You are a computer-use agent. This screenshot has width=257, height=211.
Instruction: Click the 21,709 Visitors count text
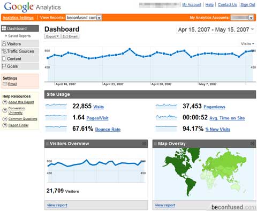[63, 191]
